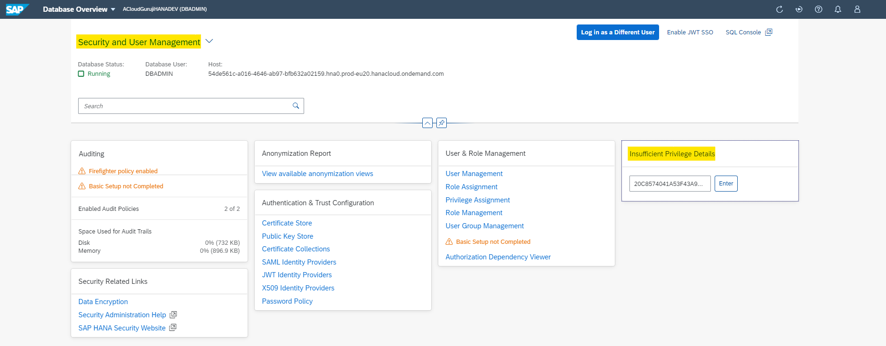Image resolution: width=886 pixels, height=346 pixels.
Task: Click into the Search field
Action: point(186,106)
